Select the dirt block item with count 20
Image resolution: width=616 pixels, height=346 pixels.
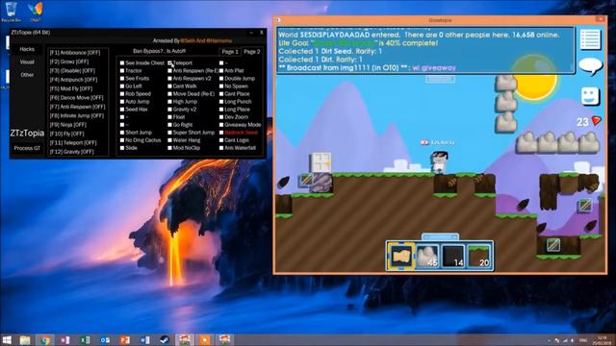479,256
